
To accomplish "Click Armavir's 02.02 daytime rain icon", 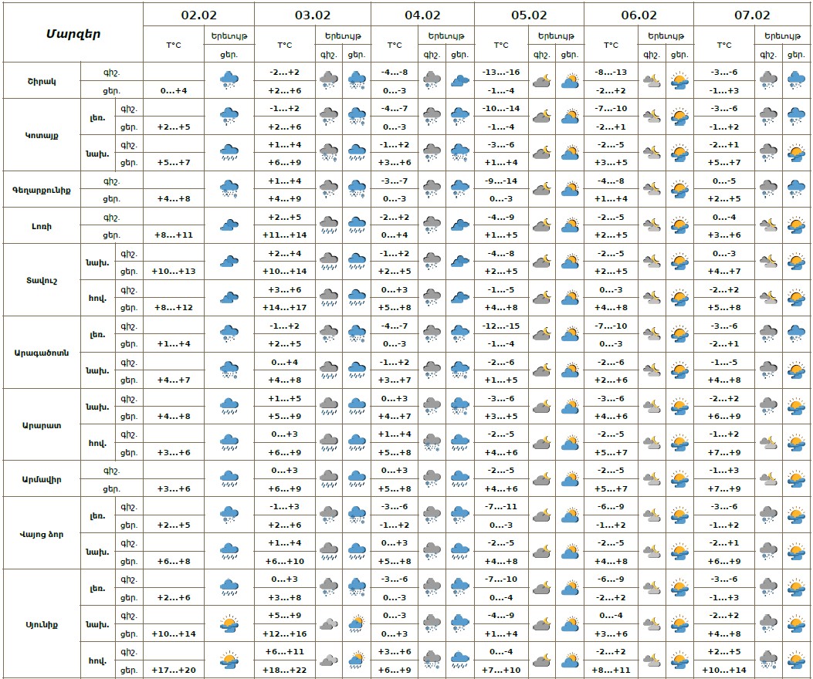I will click(x=229, y=479).
